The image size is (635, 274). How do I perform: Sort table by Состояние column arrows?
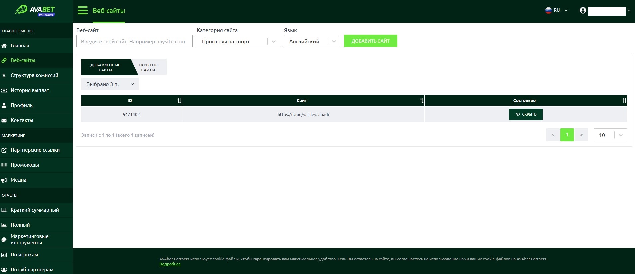tap(624, 101)
